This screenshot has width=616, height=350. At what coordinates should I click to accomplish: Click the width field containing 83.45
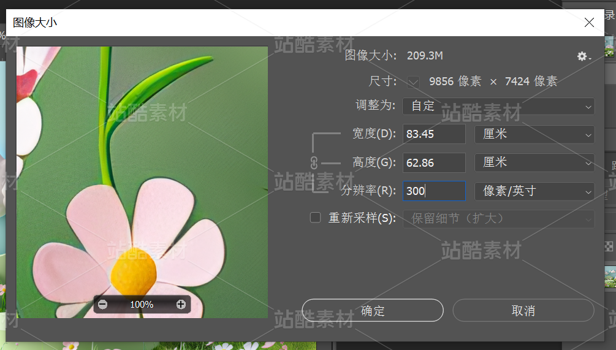(x=434, y=134)
